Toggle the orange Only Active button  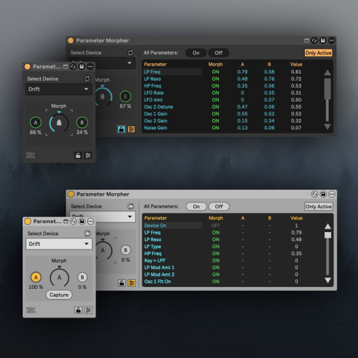coord(318,53)
